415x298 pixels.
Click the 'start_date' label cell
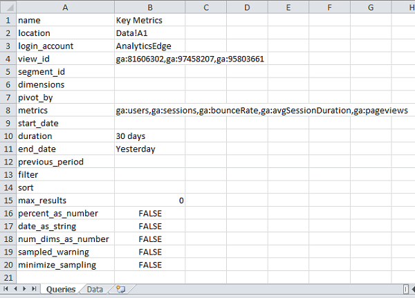[x=66, y=123]
